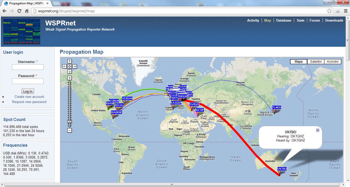Screen dimensions: 350x187
Task: Open the Stats page
Action: [x=301, y=20]
